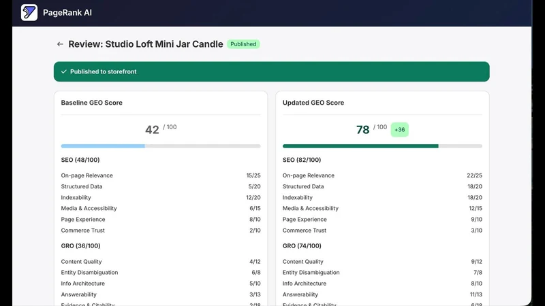This screenshot has width=545, height=306.
Task: Click baseline Answerability value 3/13
Action: (x=255, y=294)
